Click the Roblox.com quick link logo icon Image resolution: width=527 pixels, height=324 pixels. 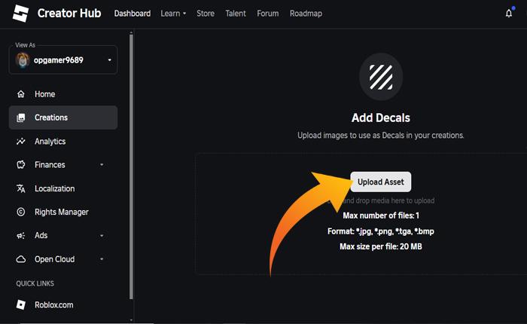(21, 305)
